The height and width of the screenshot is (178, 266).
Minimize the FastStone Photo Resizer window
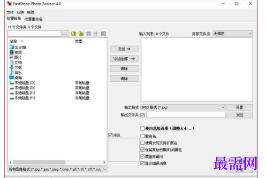pos(223,4)
